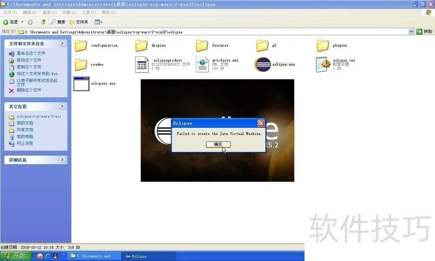Open the readme folder icon
The image size is (435, 261).
(81, 64)
